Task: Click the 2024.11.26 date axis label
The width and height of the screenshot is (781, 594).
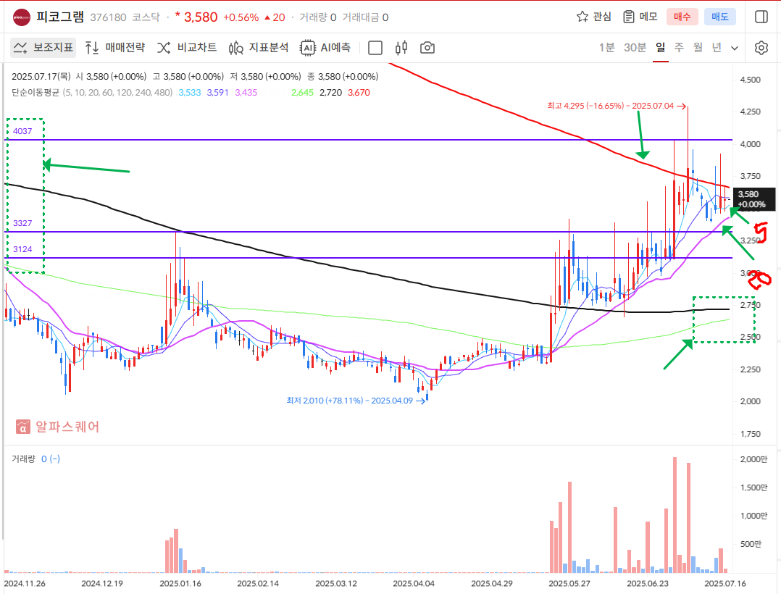Action: coord(25,584)
